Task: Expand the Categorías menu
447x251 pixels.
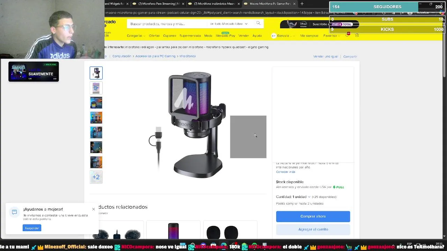Action: [x=136, y=36]
